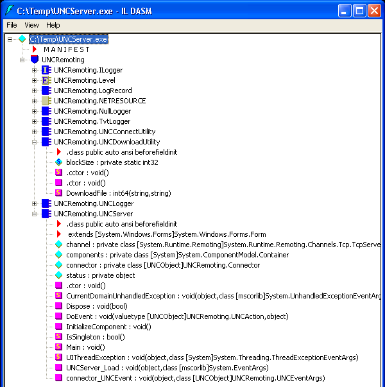This screenshot has width=385, height=387.
Task: Click the red triangle icon beside the extends row
Action: pyautogui.click(x=59, y=234)
